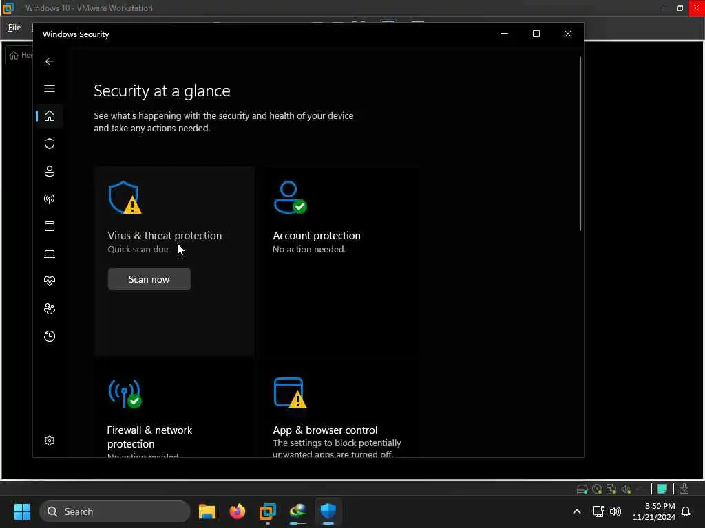Click the Account protection person icon tile
This screenshot has width=705, height=528.
tap(290, 197)
